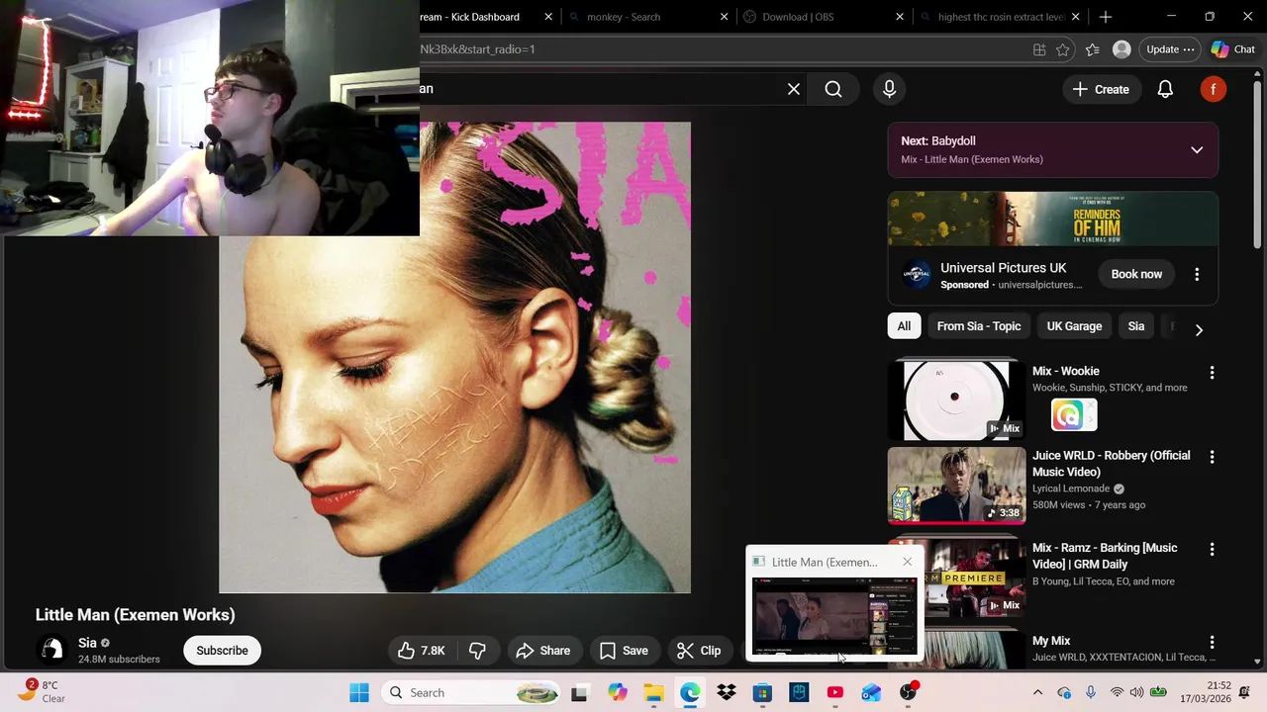The image size is (1267, 712).
Task: Play the Juice WRLD Robbery thumbnail
Action: point(956,485)
